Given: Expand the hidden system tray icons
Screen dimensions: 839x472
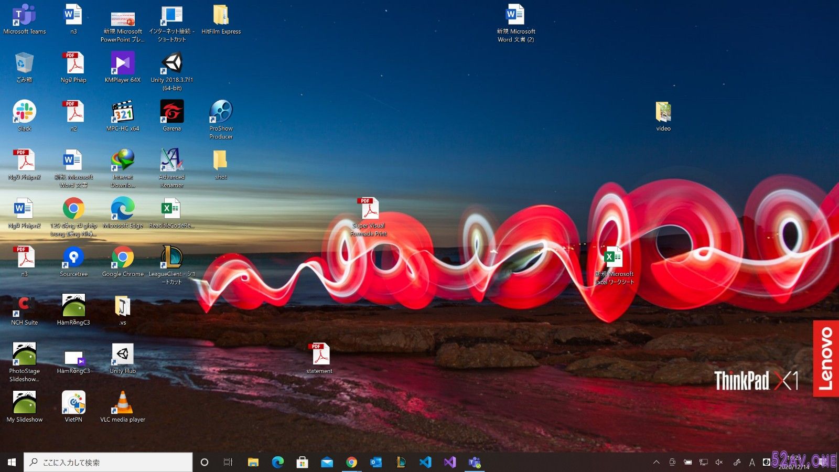Looking at the screenshot, I should [656, 462].
